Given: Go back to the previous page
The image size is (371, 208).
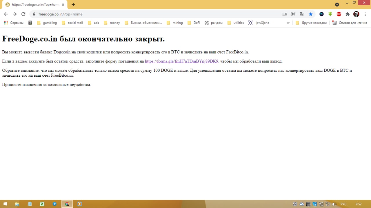Looking at the screenshot, I should click(6, 14).
